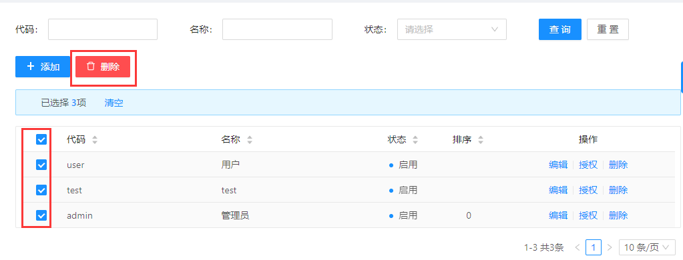Toggle the select-all checkbox in table header

point(41,139)
